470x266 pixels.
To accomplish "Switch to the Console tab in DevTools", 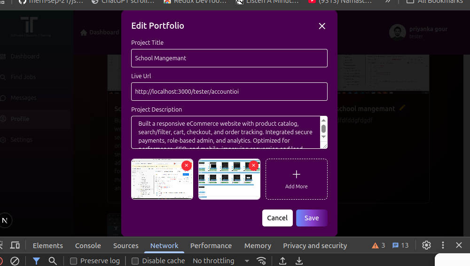I will (x=88, y=245).
